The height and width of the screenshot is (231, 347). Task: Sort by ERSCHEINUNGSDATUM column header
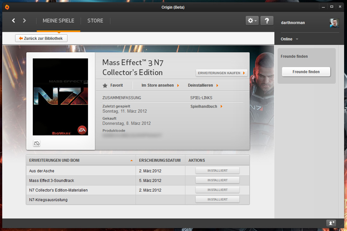point(160,160)
